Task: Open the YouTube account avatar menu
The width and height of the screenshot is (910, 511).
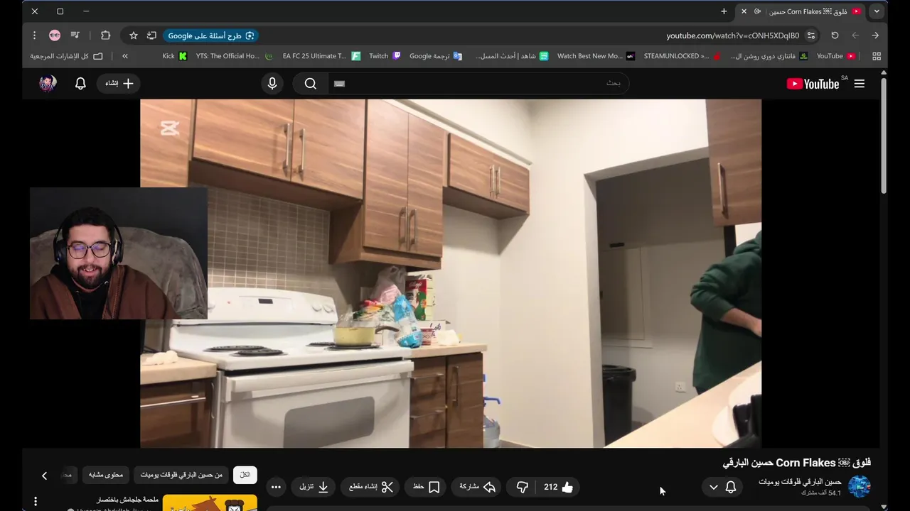Action: [48, 84]
